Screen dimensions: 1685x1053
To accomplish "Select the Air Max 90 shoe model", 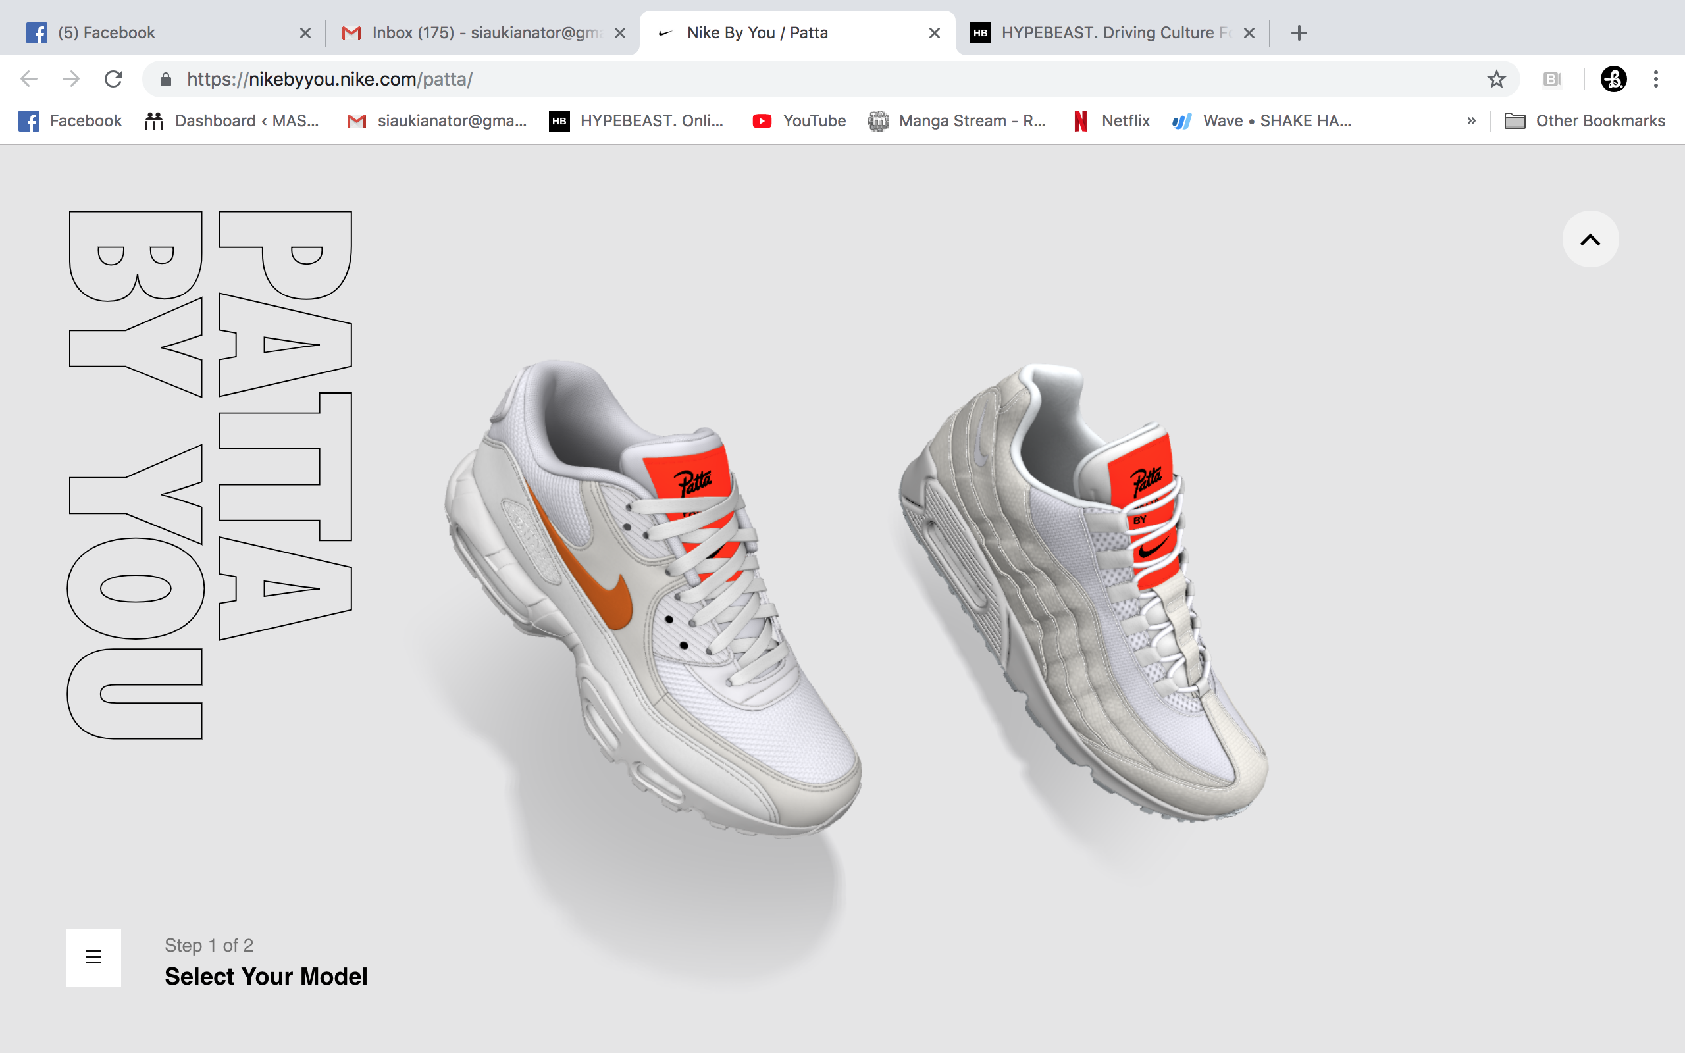I will (x=654, y=599).
